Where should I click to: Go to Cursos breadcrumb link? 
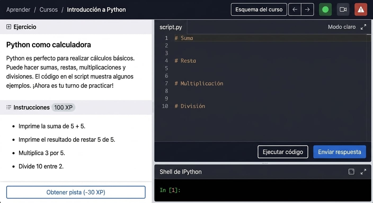[x=48, y=10]
